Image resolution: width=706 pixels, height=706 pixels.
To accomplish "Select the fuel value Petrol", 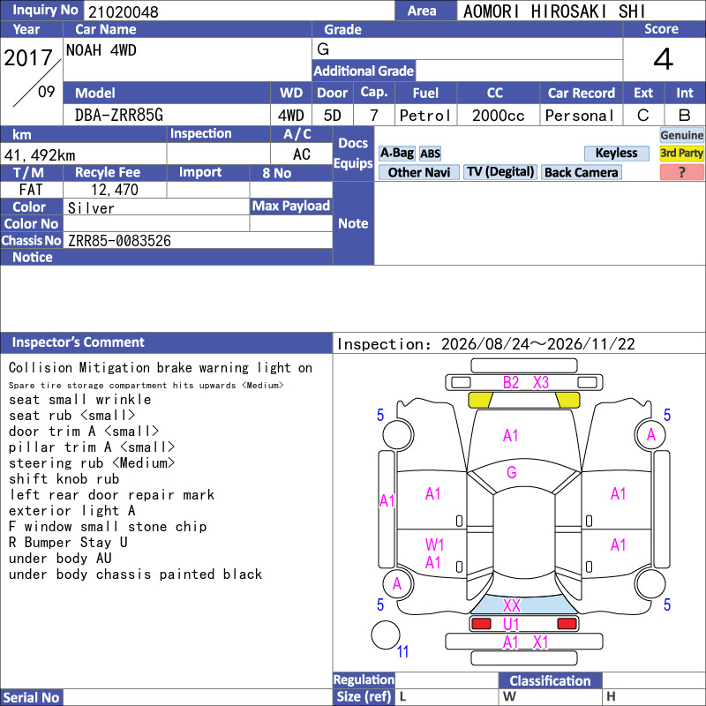I will (x=425, y=116).
